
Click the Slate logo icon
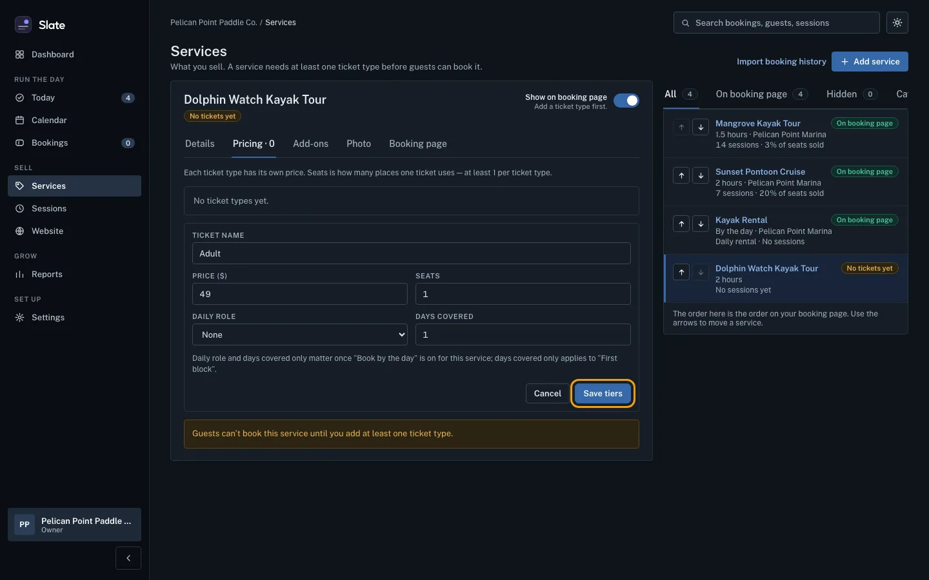coord(23,24)
